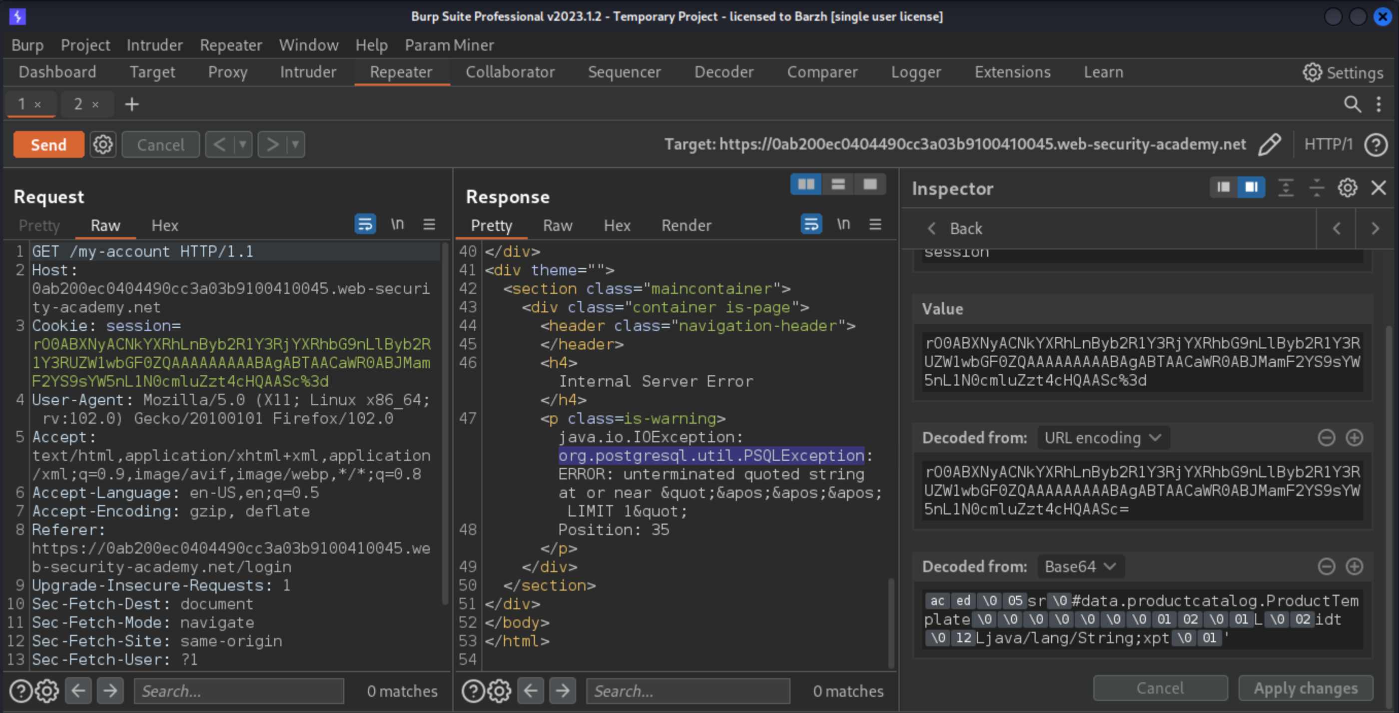Open Settings in the top bar
Image resolution: width=1399 pixels, height=713 pixels.
coord(1343,72)
